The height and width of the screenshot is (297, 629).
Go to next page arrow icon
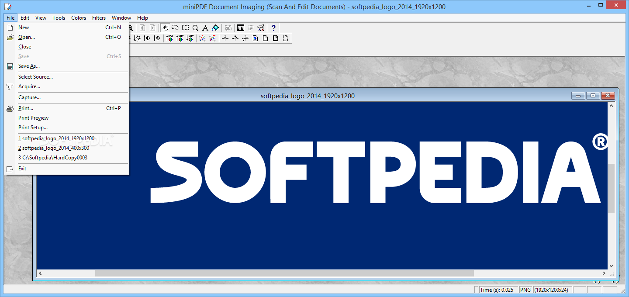[x=152, y=28]
